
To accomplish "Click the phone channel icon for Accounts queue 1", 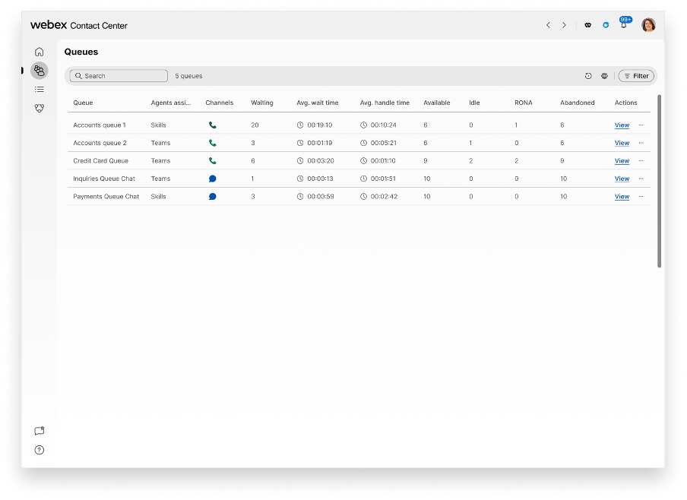I will click(x=213, y=125).
